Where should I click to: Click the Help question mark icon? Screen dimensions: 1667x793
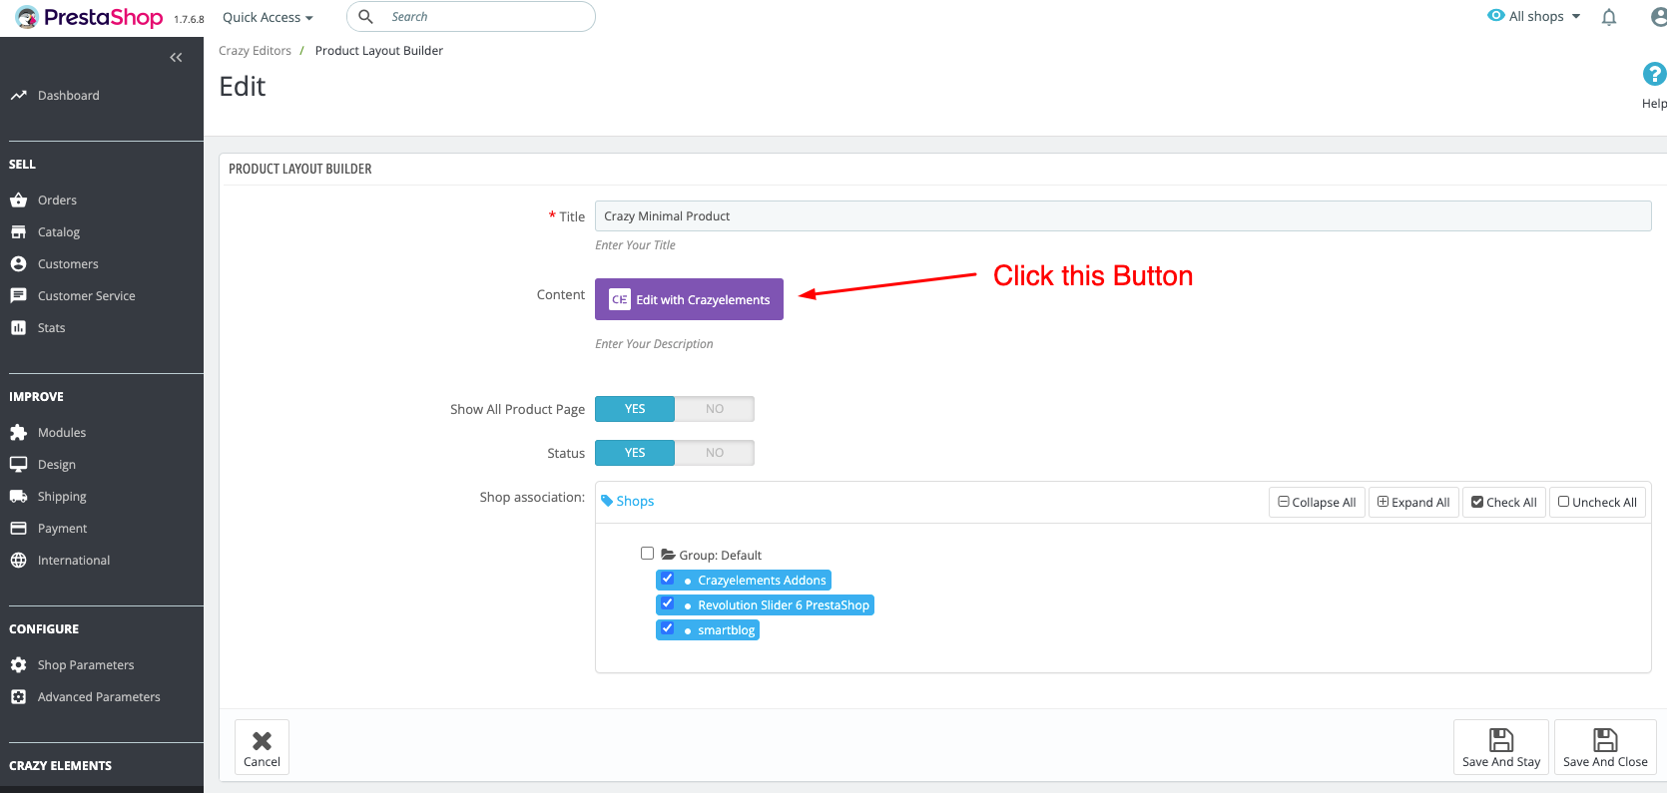[1654, 74]
